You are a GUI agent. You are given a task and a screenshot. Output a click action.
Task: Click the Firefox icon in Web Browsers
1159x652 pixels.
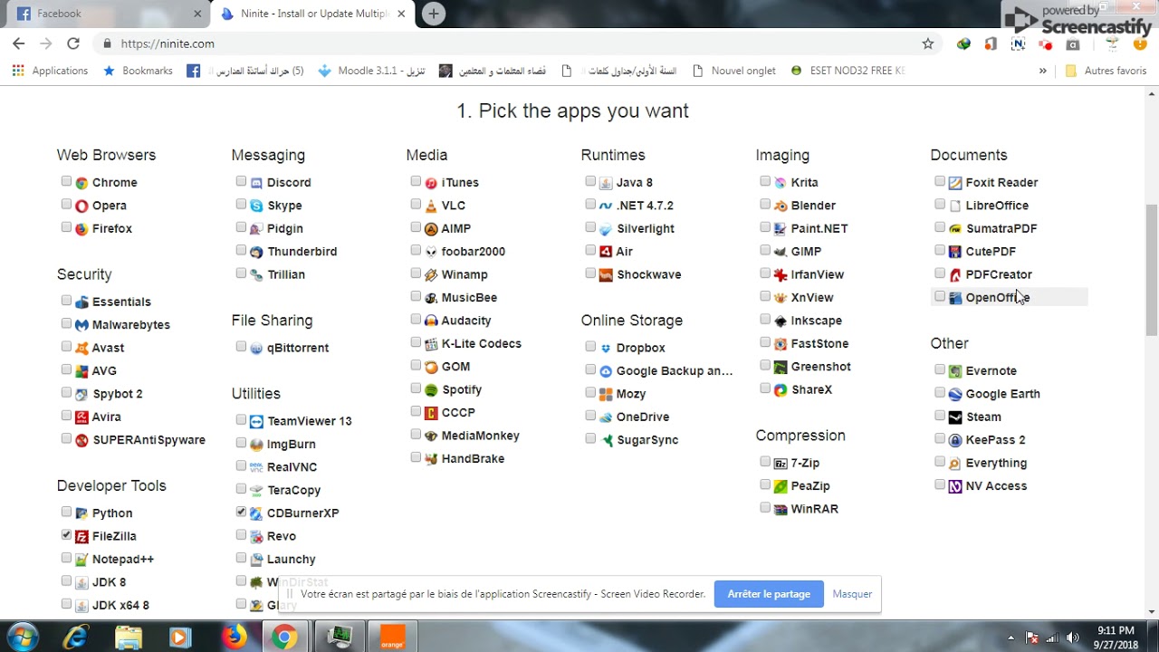[81, 229]
